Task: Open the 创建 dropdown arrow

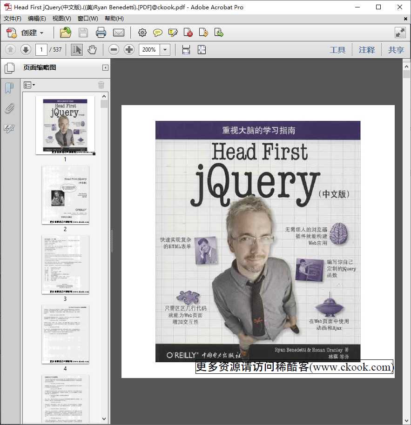Action: [x=41, y=33]
